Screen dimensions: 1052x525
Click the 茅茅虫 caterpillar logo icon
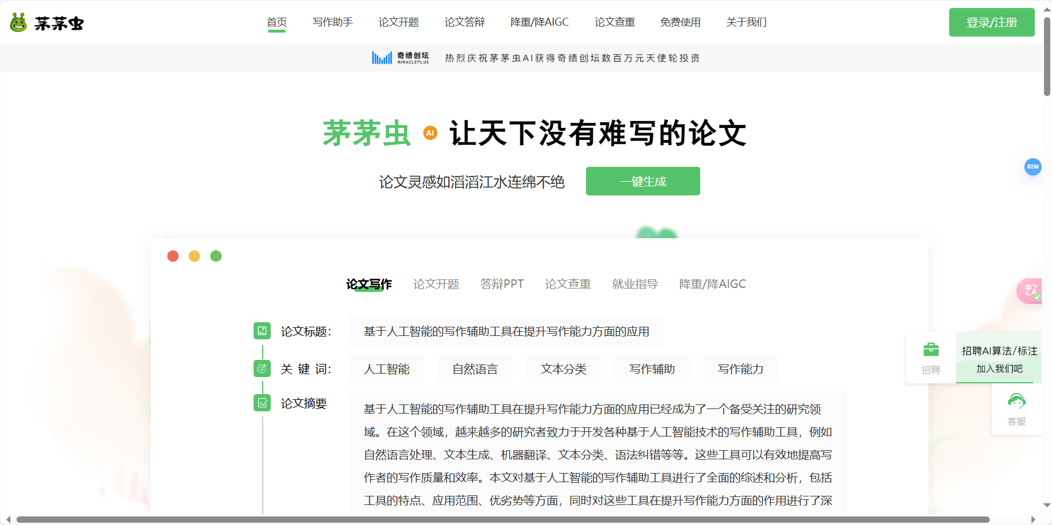18,22
